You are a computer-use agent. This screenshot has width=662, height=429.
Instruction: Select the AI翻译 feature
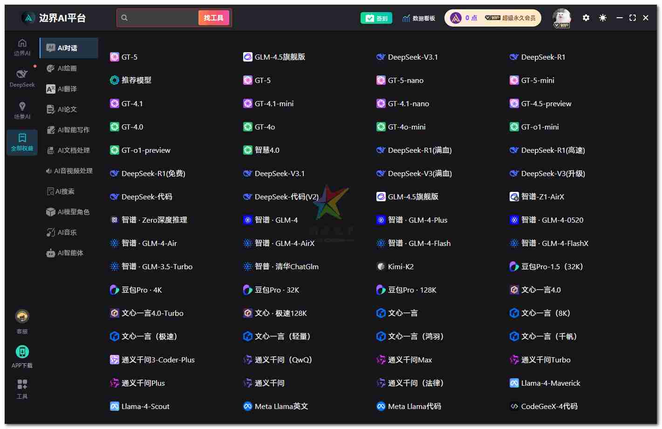[x=66, y=89]
